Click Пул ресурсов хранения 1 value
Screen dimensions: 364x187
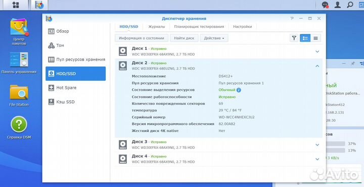click(241, 83)
